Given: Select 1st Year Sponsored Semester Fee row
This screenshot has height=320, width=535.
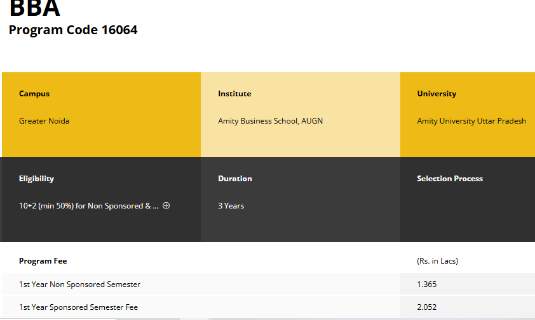Looking at the screenshot, I should point(268,307).
